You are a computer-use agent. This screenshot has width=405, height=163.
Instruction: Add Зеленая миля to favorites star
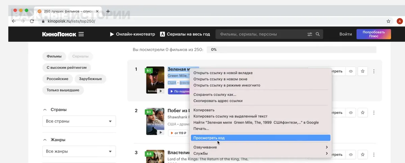362,71
